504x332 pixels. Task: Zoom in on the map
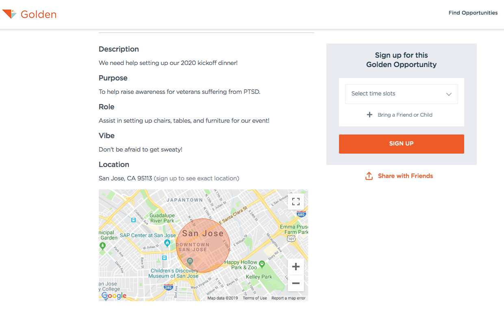(296, 267)
